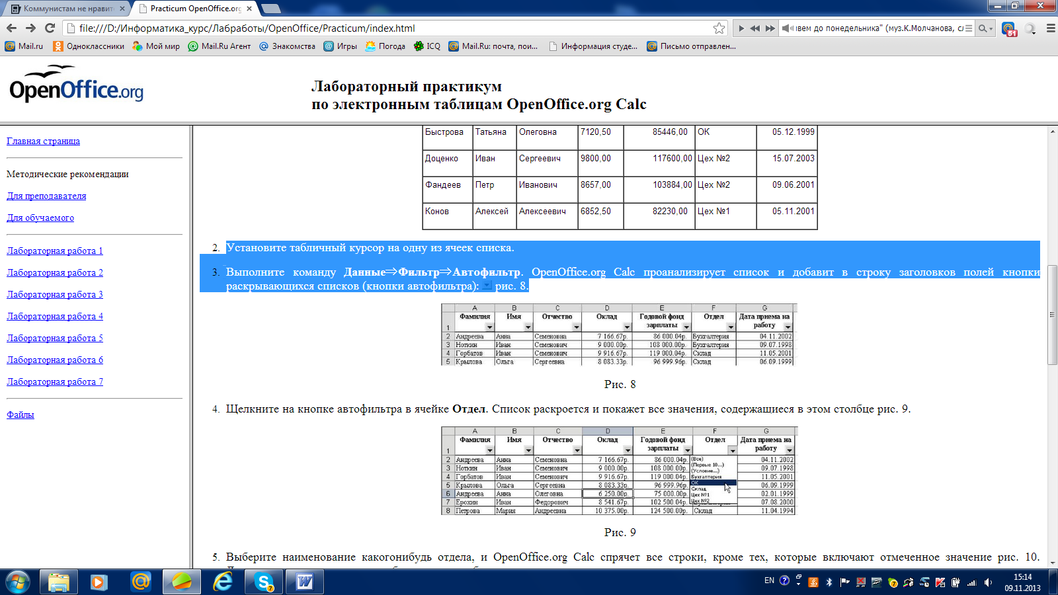Open the media player taskbar icon
This screenshot has width=1058, height=595.
pos(99,582)
